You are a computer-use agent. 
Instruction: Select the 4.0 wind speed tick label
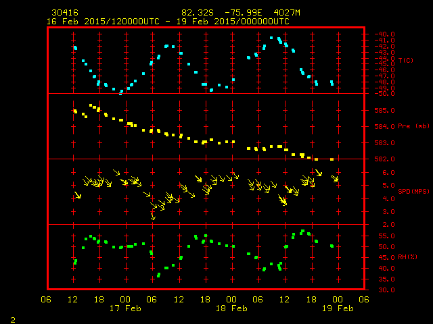pyautogui.click(x=388, y=198)
